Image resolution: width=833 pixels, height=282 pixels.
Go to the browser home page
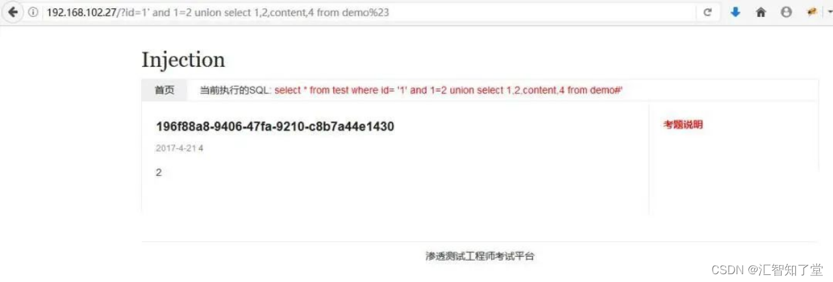click(761, 12)
